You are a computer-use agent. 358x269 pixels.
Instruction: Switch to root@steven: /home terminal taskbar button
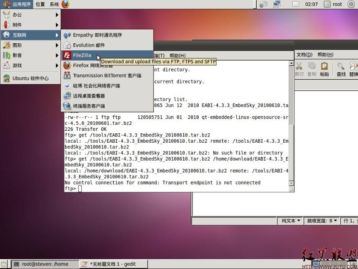click(x=45, y=264)
